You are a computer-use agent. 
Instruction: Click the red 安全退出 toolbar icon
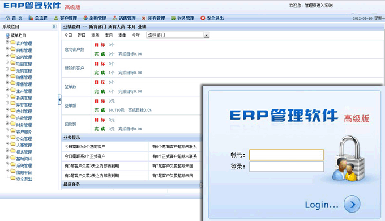[203, 18]
